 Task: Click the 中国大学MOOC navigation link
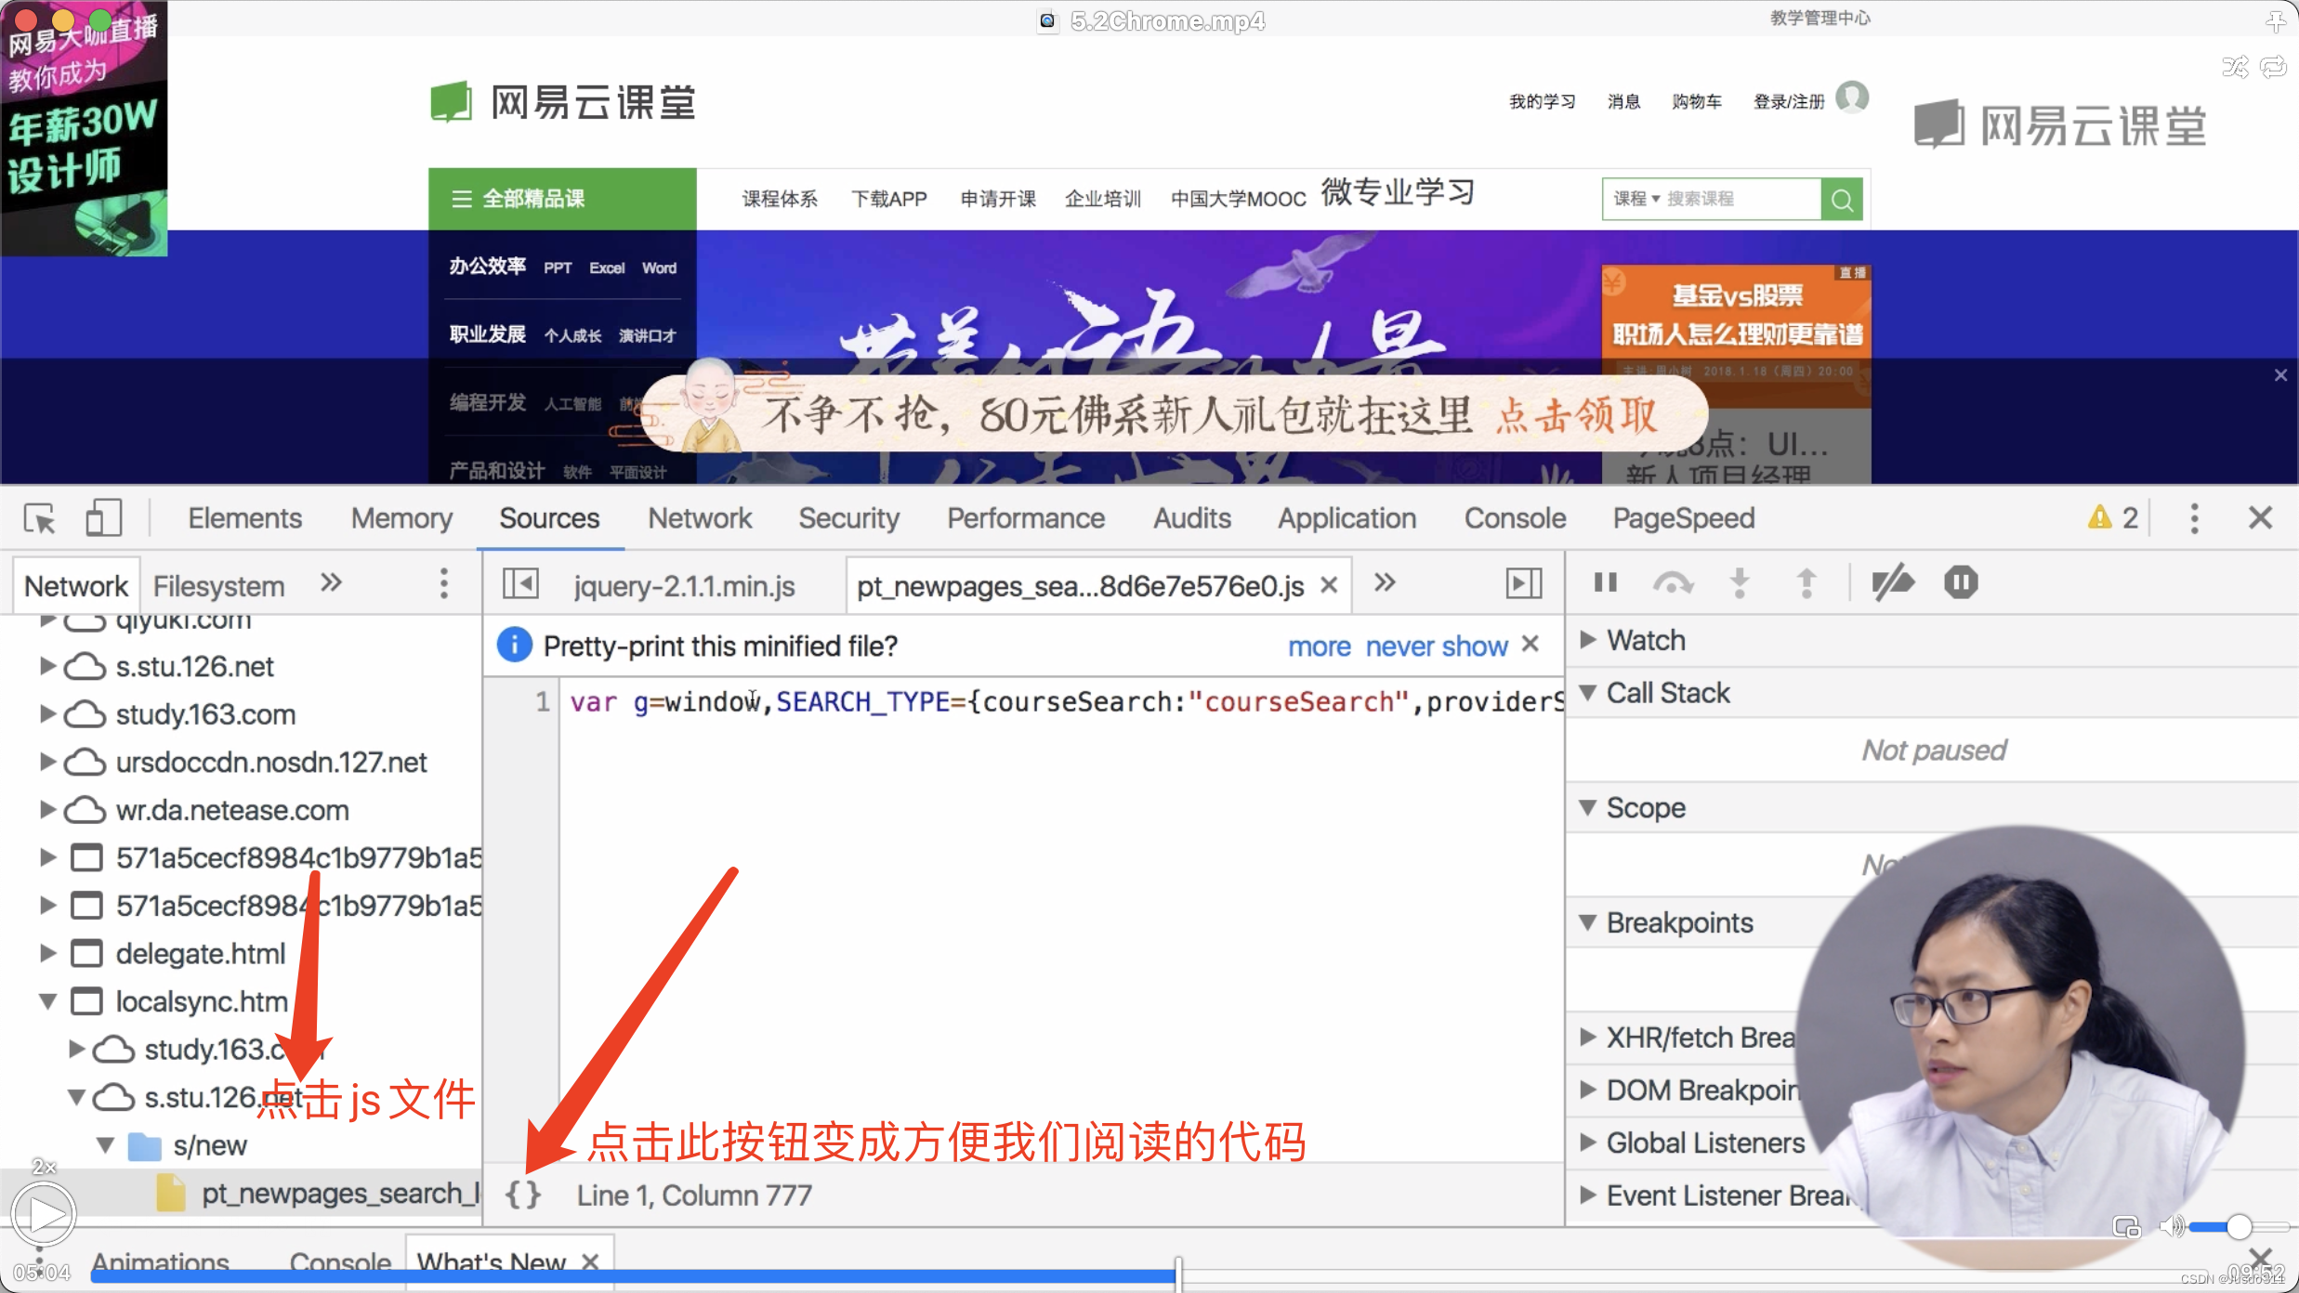pyautogui.click(x=1239, y=199)
